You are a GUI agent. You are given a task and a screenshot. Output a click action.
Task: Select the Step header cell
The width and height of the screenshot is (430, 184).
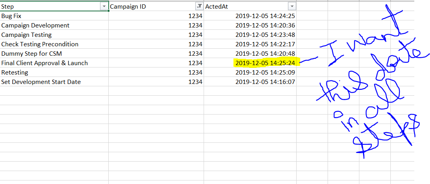point(54,6)
